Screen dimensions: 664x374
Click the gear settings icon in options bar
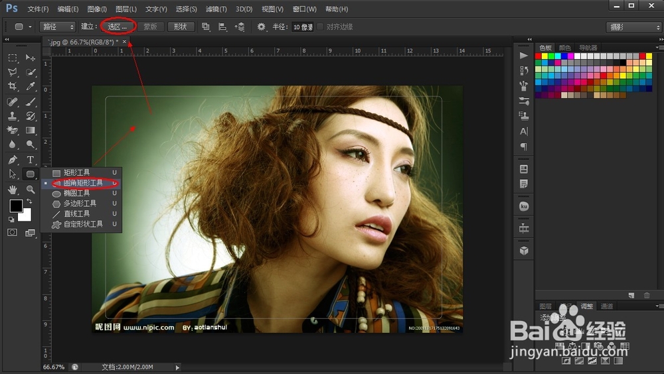click(261, 27)
